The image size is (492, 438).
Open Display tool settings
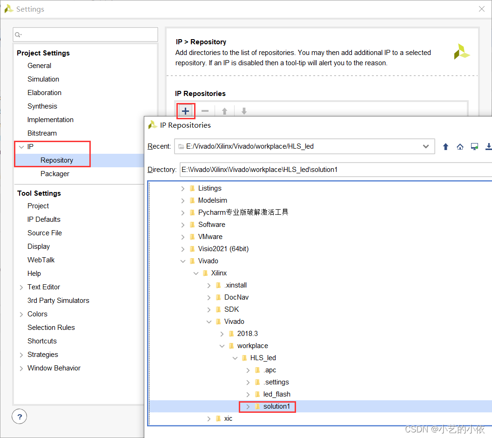pos(39,246)
